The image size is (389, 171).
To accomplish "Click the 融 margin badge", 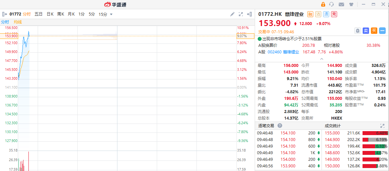I will [310, 14].
